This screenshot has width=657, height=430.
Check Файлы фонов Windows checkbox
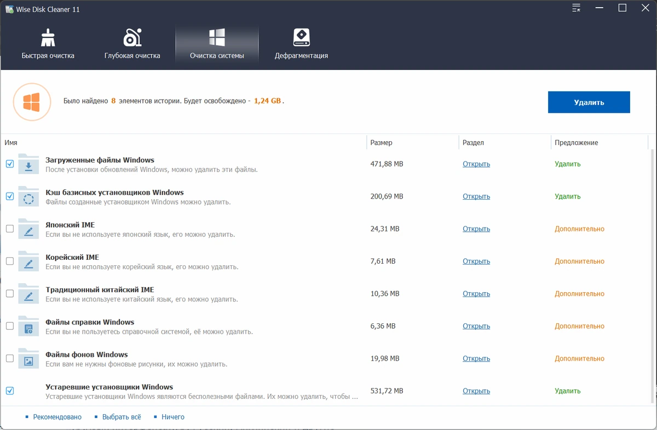pyautogui.click(x=10, y=358)
